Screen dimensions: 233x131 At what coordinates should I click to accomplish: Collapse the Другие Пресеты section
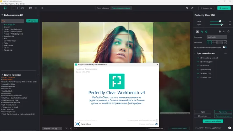click(x=2, y=75)
